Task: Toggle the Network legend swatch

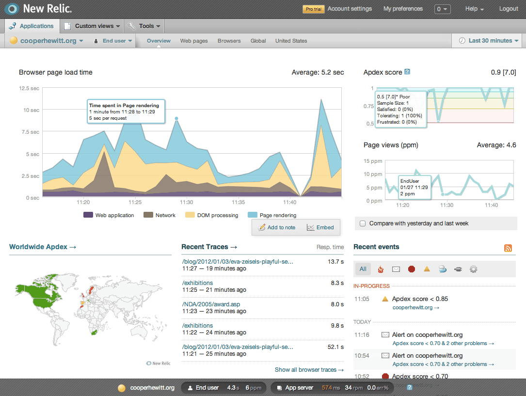Action: point(148,215)
